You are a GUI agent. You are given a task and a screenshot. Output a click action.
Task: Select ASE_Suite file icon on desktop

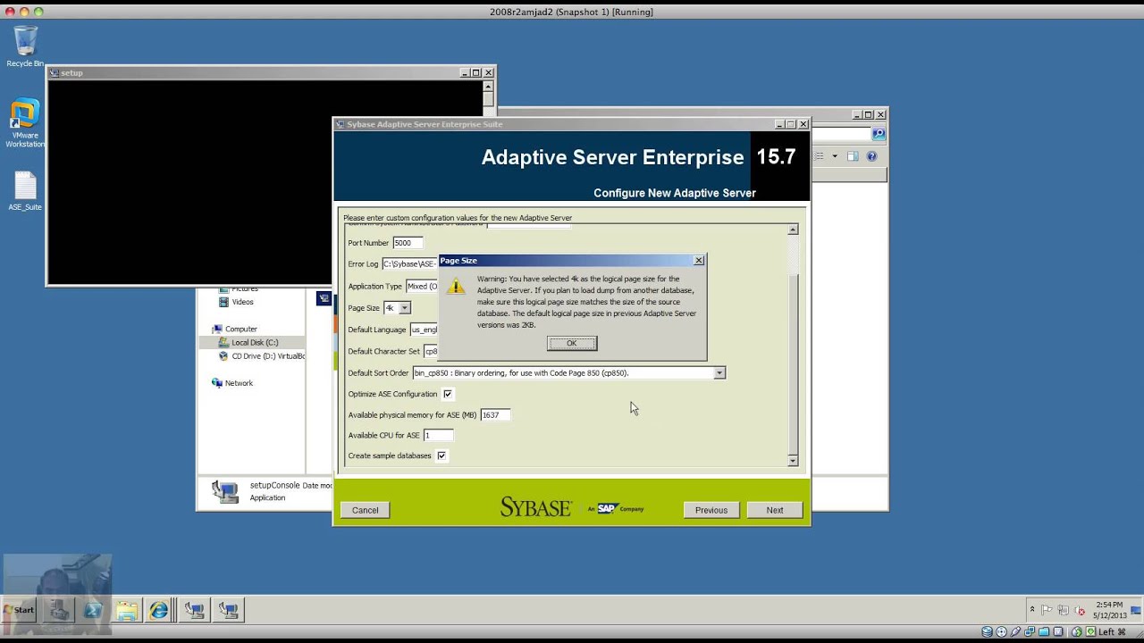[25, 191]
